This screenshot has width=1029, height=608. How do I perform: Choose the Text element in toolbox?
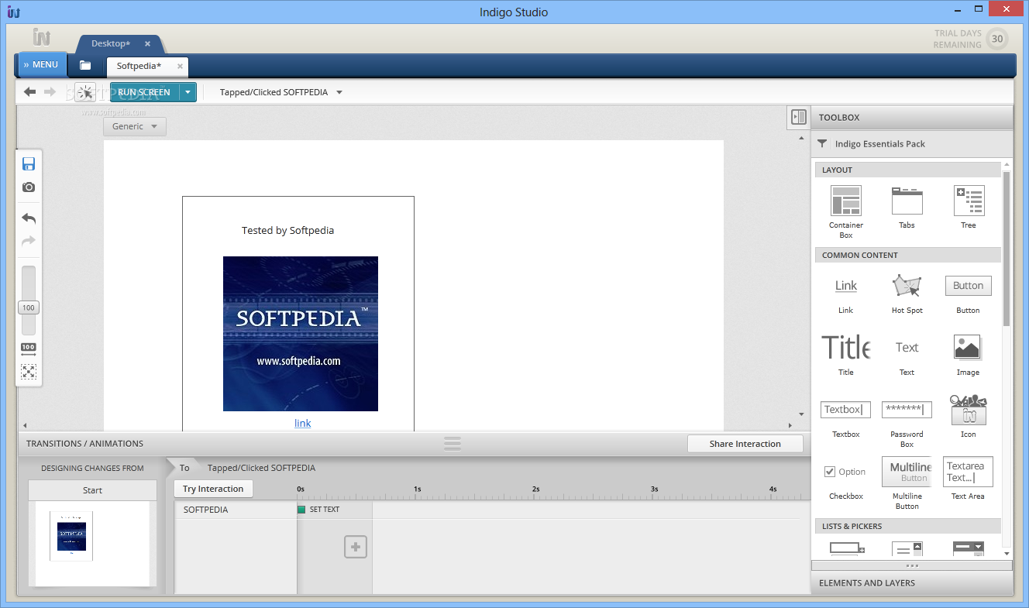(907, 357)
